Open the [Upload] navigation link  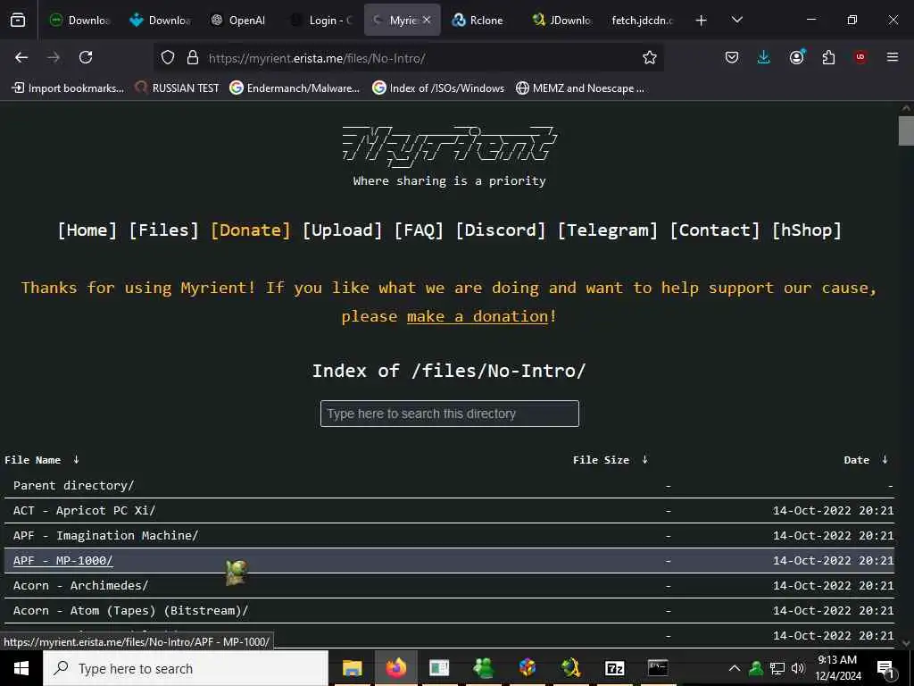click(x=342, y=230)
